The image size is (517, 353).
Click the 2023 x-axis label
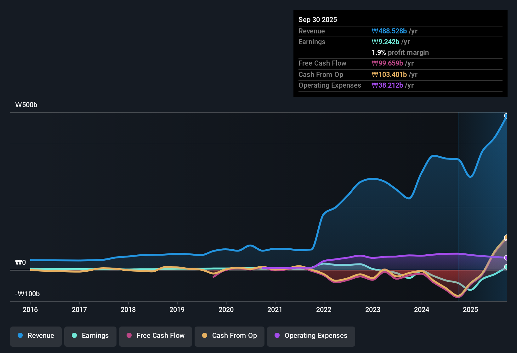[373, 310]
